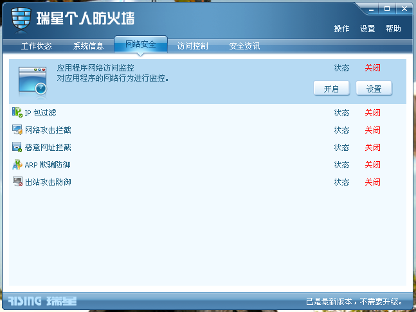Click the 关闭 status of 网络攻击拦截
The image size is (416, 312).
click(372, 130)
